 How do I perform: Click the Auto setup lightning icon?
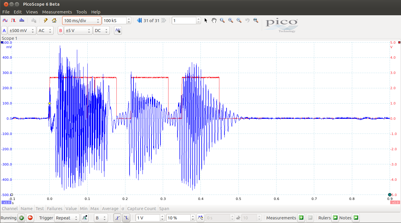(x=45, y=20)
